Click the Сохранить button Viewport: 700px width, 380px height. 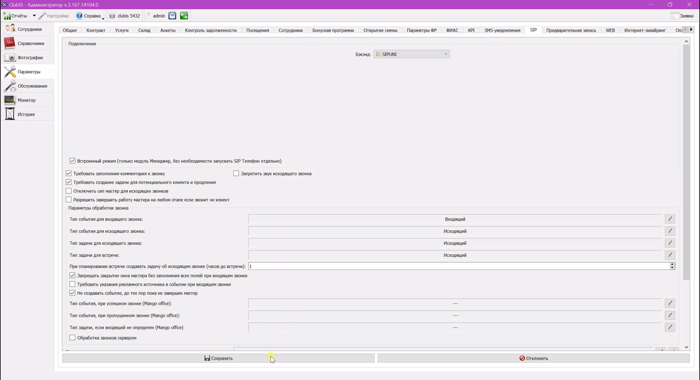point(218,358)
